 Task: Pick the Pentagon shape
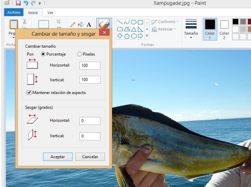[127, 36]
